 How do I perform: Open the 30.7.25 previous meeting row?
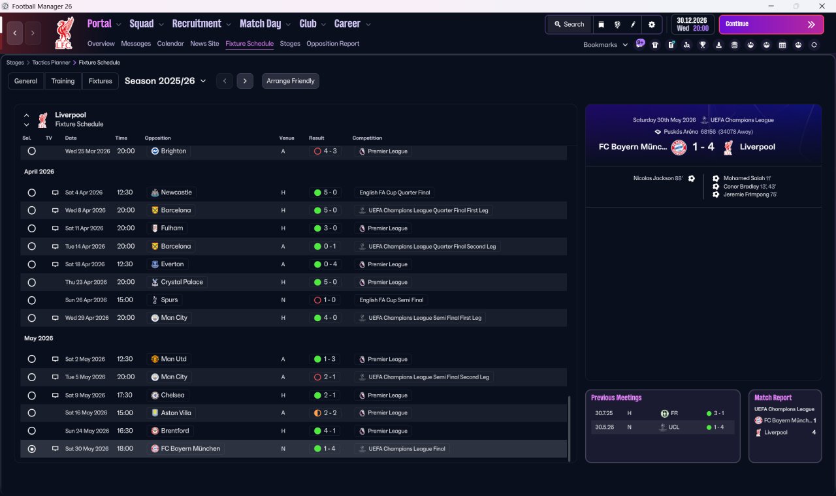click(662, 413)
